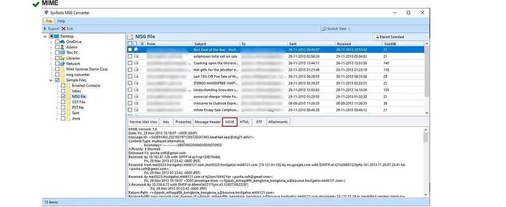
Task: Click the SysTools MSG Converter title bar icon
Action: [46, 13]
